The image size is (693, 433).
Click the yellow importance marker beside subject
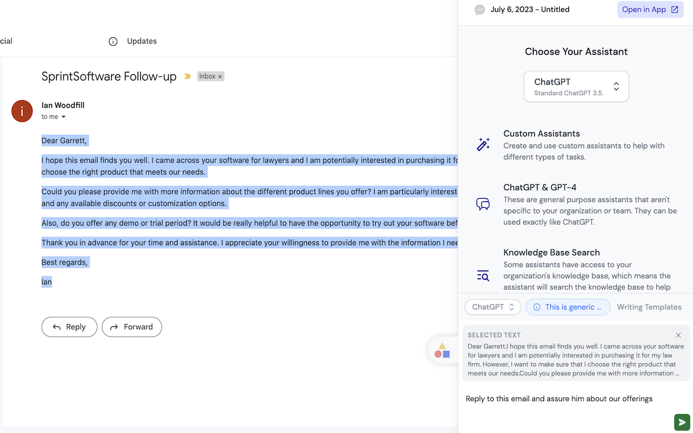tap(187, 76)
